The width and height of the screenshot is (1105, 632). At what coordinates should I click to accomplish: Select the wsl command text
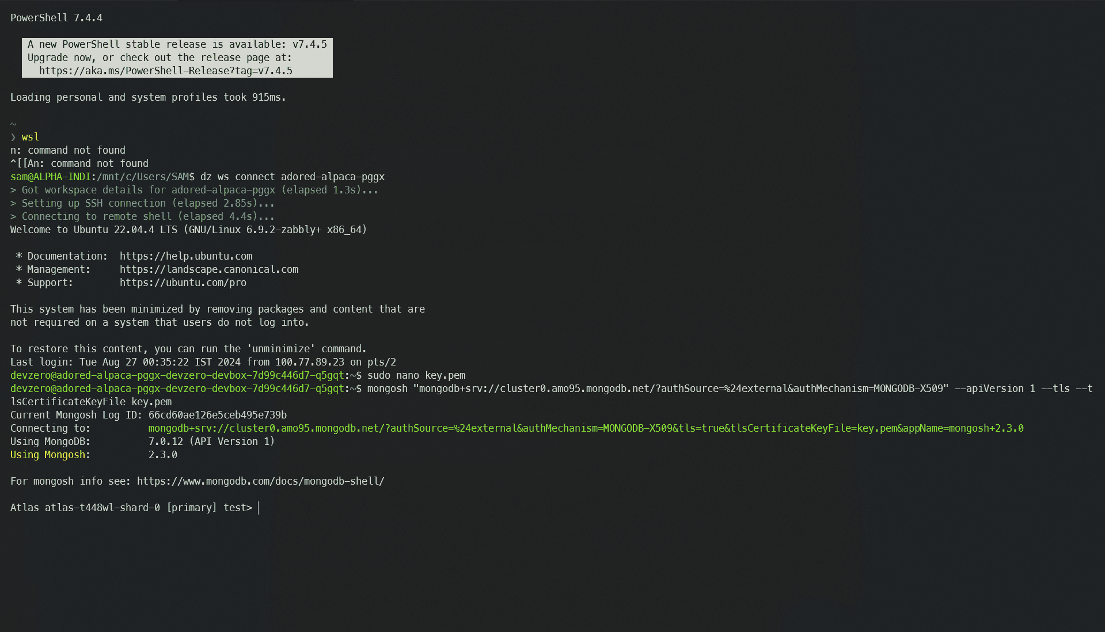pos(30,136)
